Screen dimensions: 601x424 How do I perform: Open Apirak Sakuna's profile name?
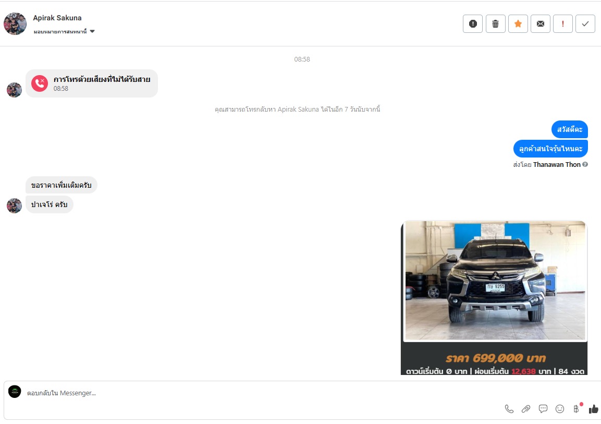click(x=57, y=18)
